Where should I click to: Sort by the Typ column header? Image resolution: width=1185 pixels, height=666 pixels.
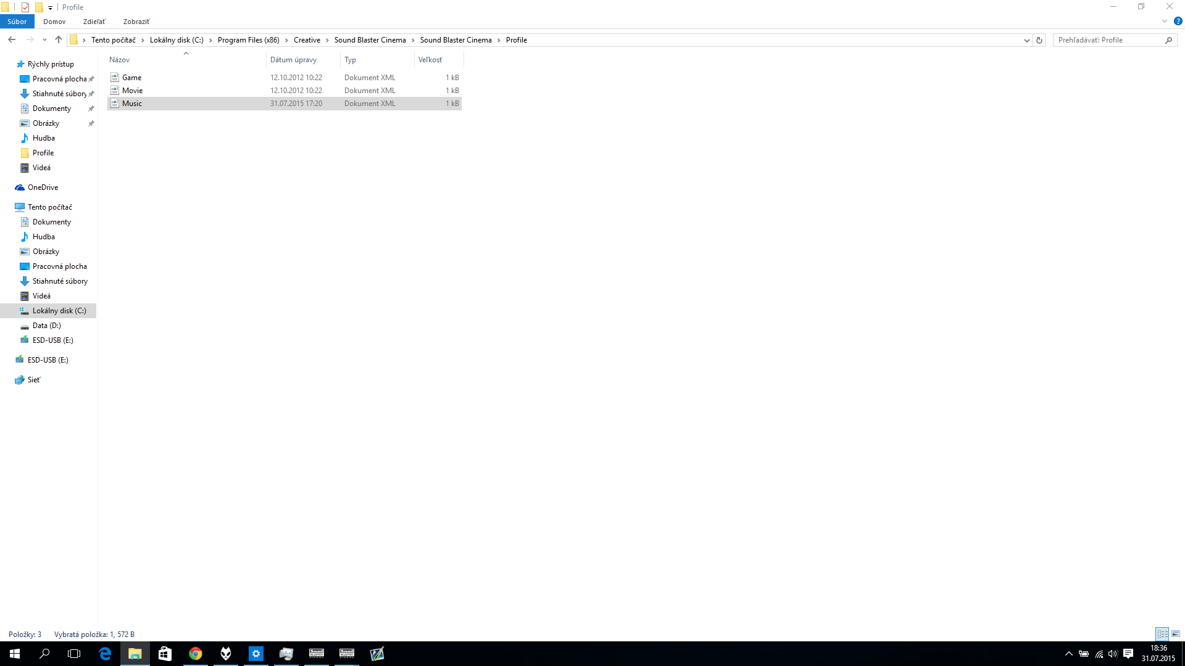click(377, 60)
